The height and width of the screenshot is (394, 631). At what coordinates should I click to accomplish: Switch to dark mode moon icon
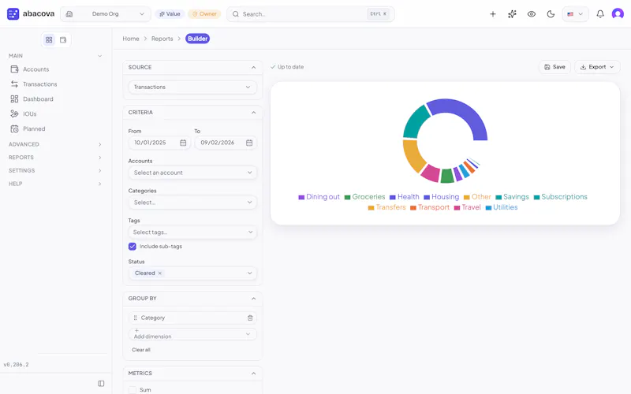coord(551,14)
